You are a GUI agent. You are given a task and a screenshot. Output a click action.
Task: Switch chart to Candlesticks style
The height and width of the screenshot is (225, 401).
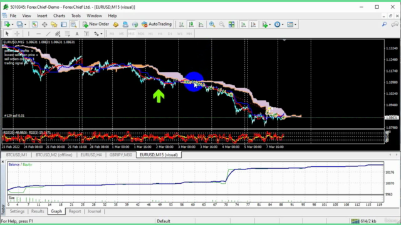tap(191, 24)
